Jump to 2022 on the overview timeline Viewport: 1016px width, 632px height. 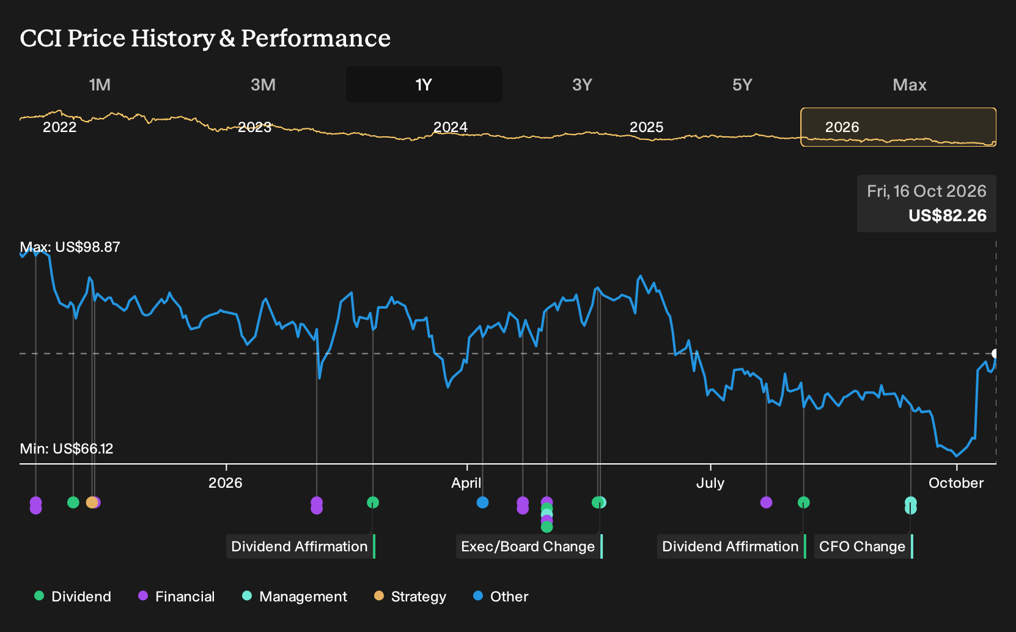pos(59,127)
